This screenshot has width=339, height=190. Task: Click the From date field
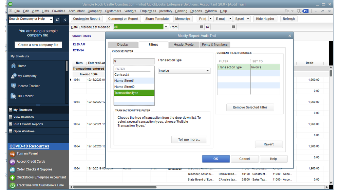pos(189,27)
